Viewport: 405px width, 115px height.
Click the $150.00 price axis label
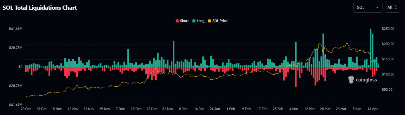point(388,59)
